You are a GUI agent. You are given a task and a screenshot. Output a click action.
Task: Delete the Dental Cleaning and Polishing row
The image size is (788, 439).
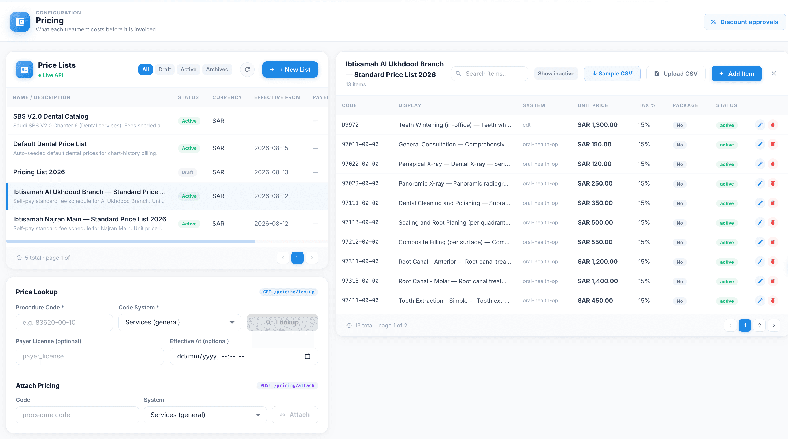click(x=773, y=203)
